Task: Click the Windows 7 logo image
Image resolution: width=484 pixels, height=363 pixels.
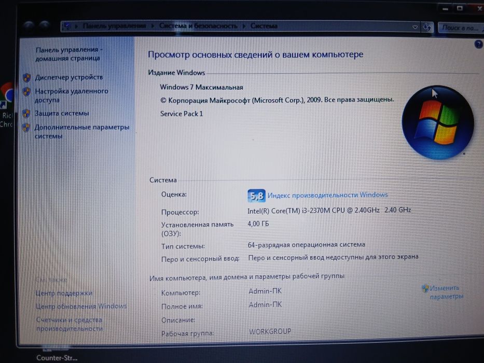Action: click(x=438, y=122)
